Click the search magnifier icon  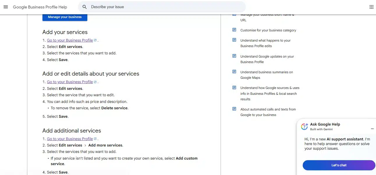click(84, 7)
